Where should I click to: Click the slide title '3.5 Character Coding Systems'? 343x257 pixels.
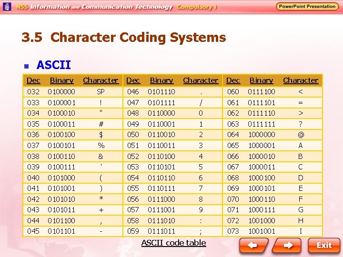coord(123,37)
